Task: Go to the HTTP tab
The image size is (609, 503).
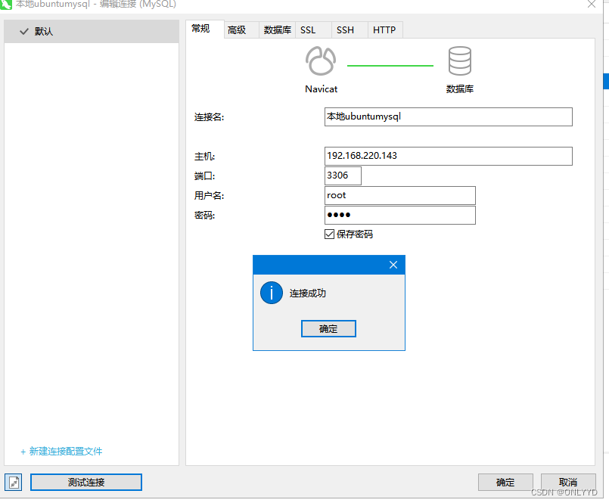Action: click(x=384, y=30)
